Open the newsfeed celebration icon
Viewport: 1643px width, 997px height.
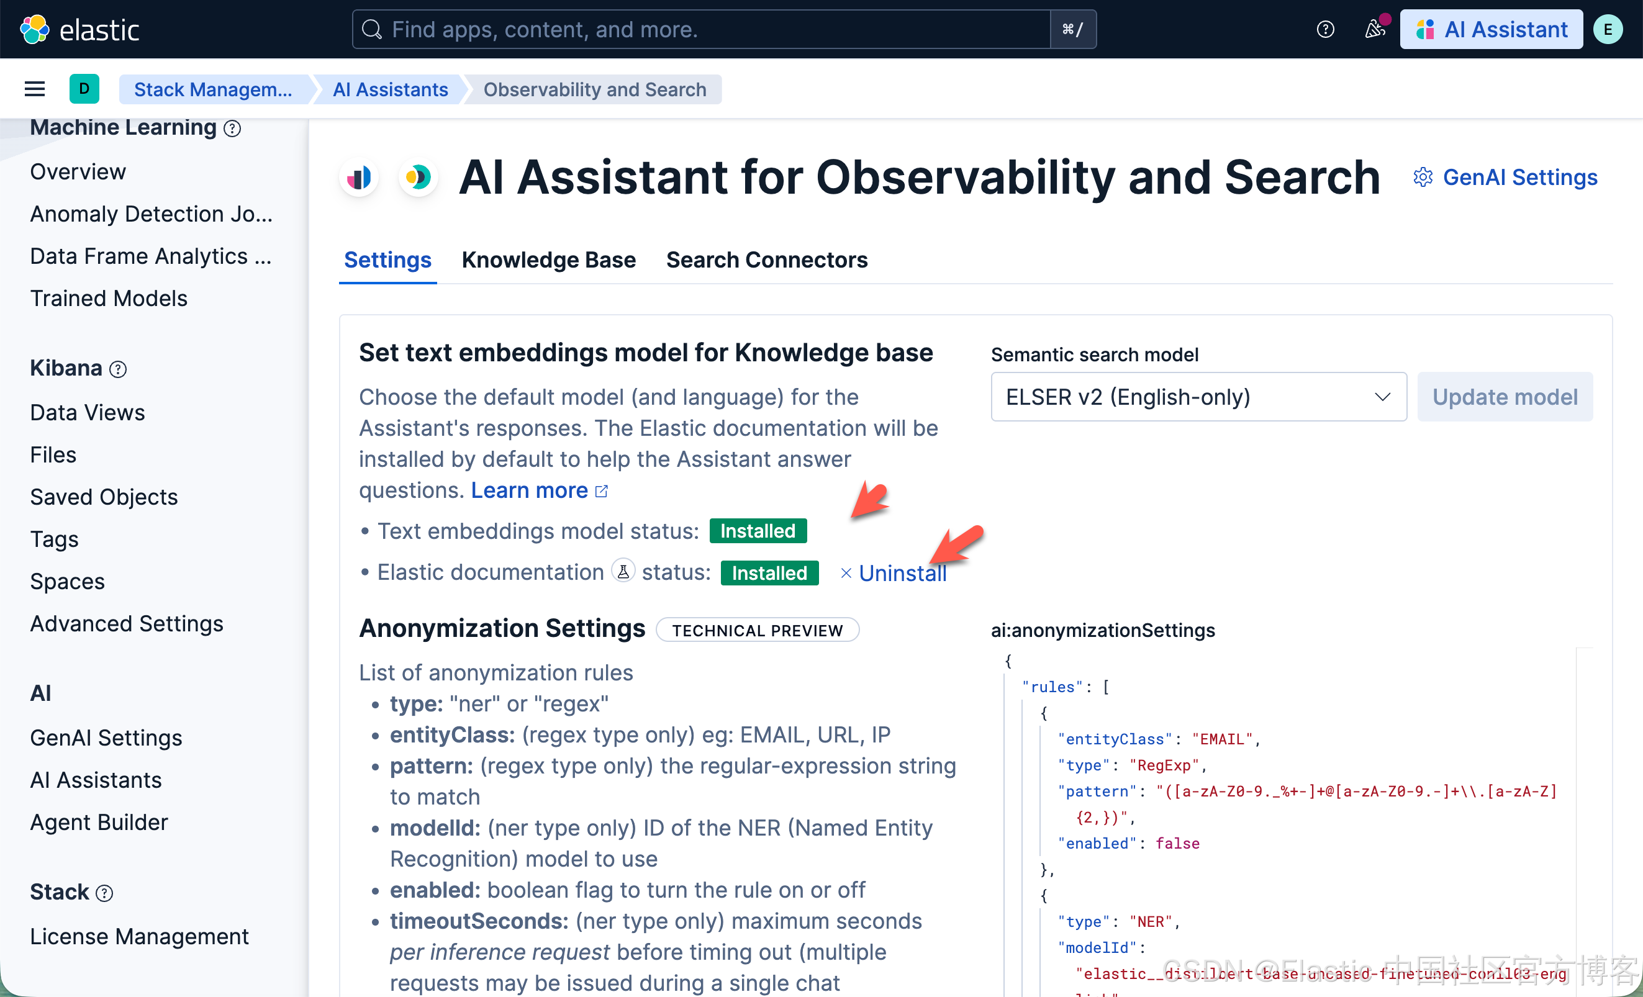1374,29
